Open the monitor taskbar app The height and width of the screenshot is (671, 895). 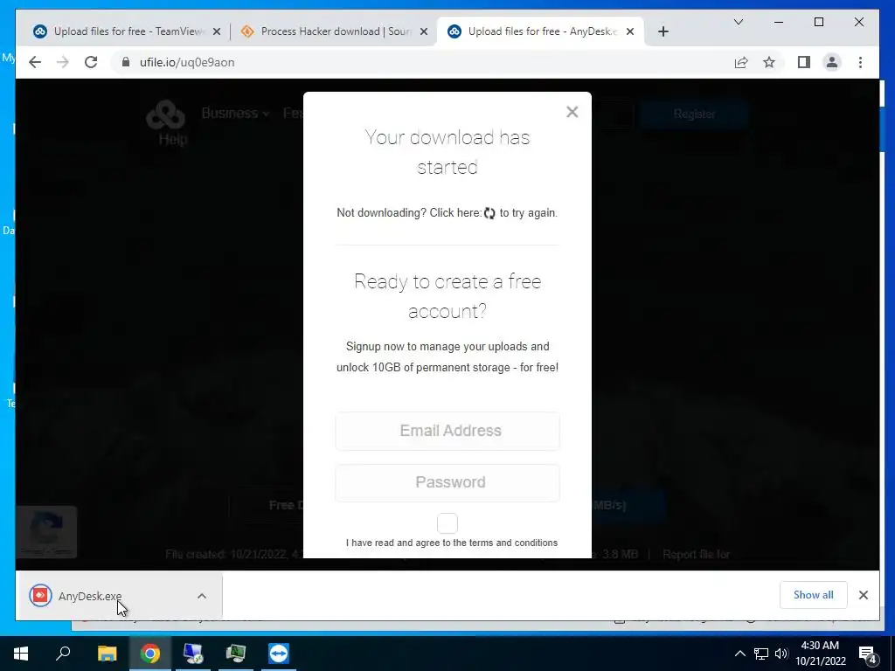pyautogui.click(x=236, y=654)
